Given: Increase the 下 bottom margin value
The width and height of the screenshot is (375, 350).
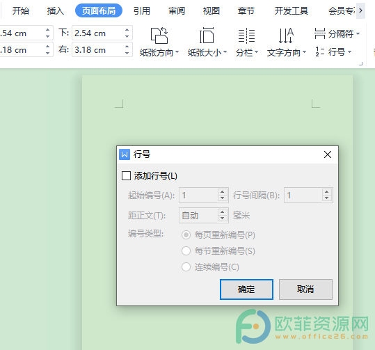Looking at the screenshot, I should [127, 30].
